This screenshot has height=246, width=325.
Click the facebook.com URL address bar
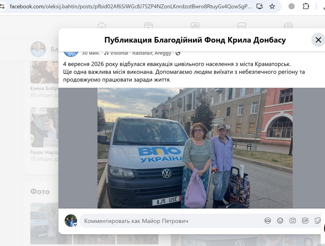(x=131, y=6)
